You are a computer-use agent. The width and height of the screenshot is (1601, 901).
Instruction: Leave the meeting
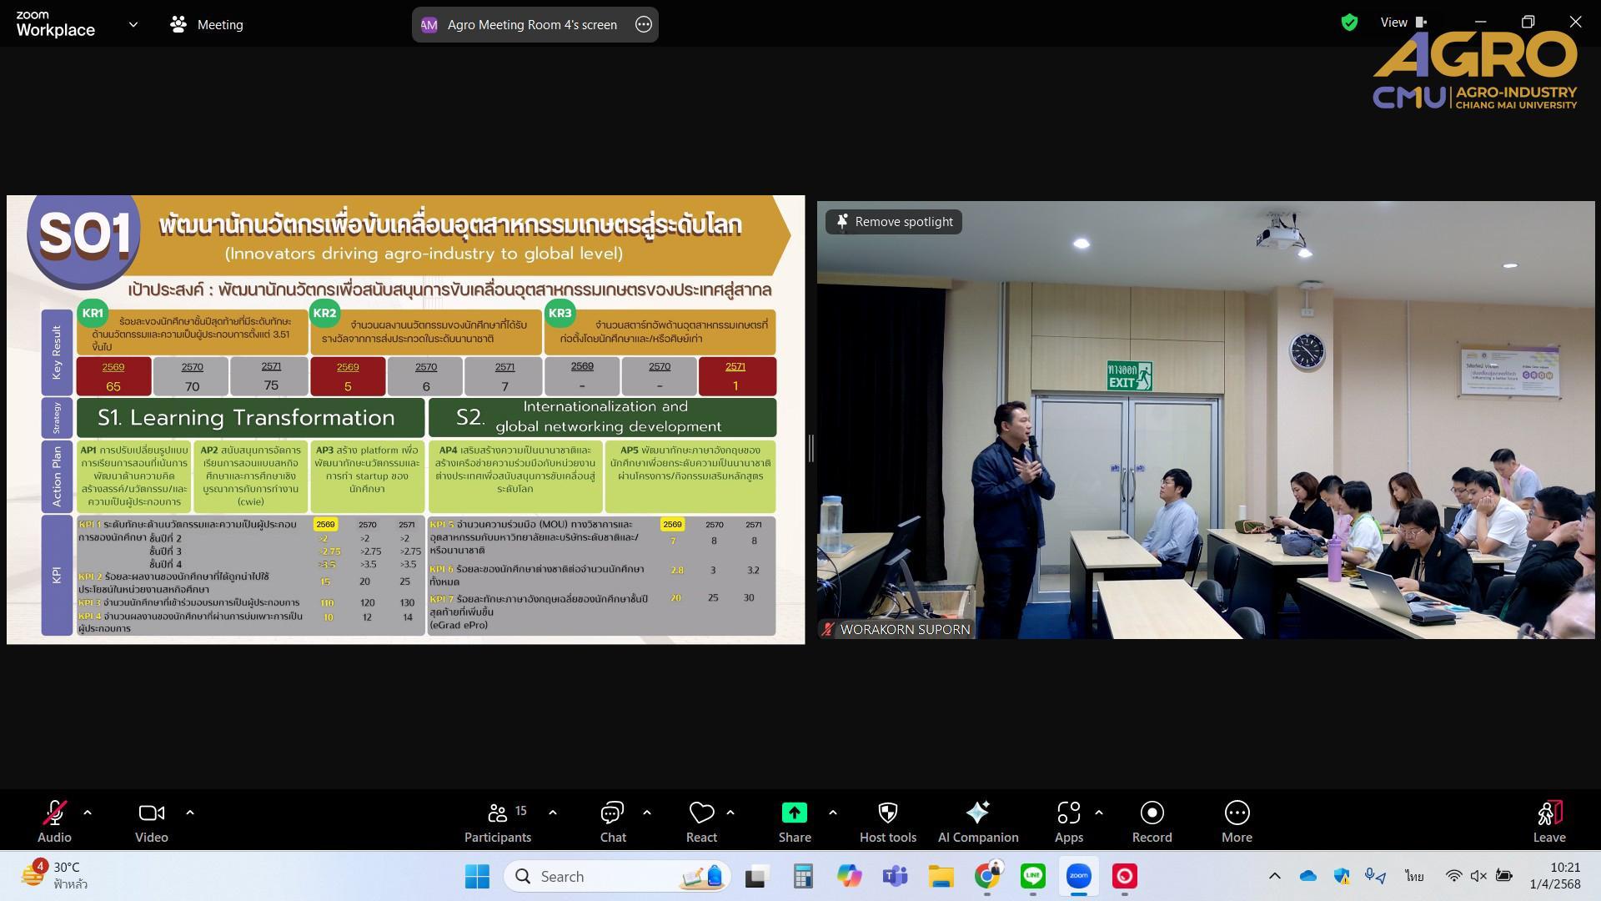click(x=1548, y=822)
